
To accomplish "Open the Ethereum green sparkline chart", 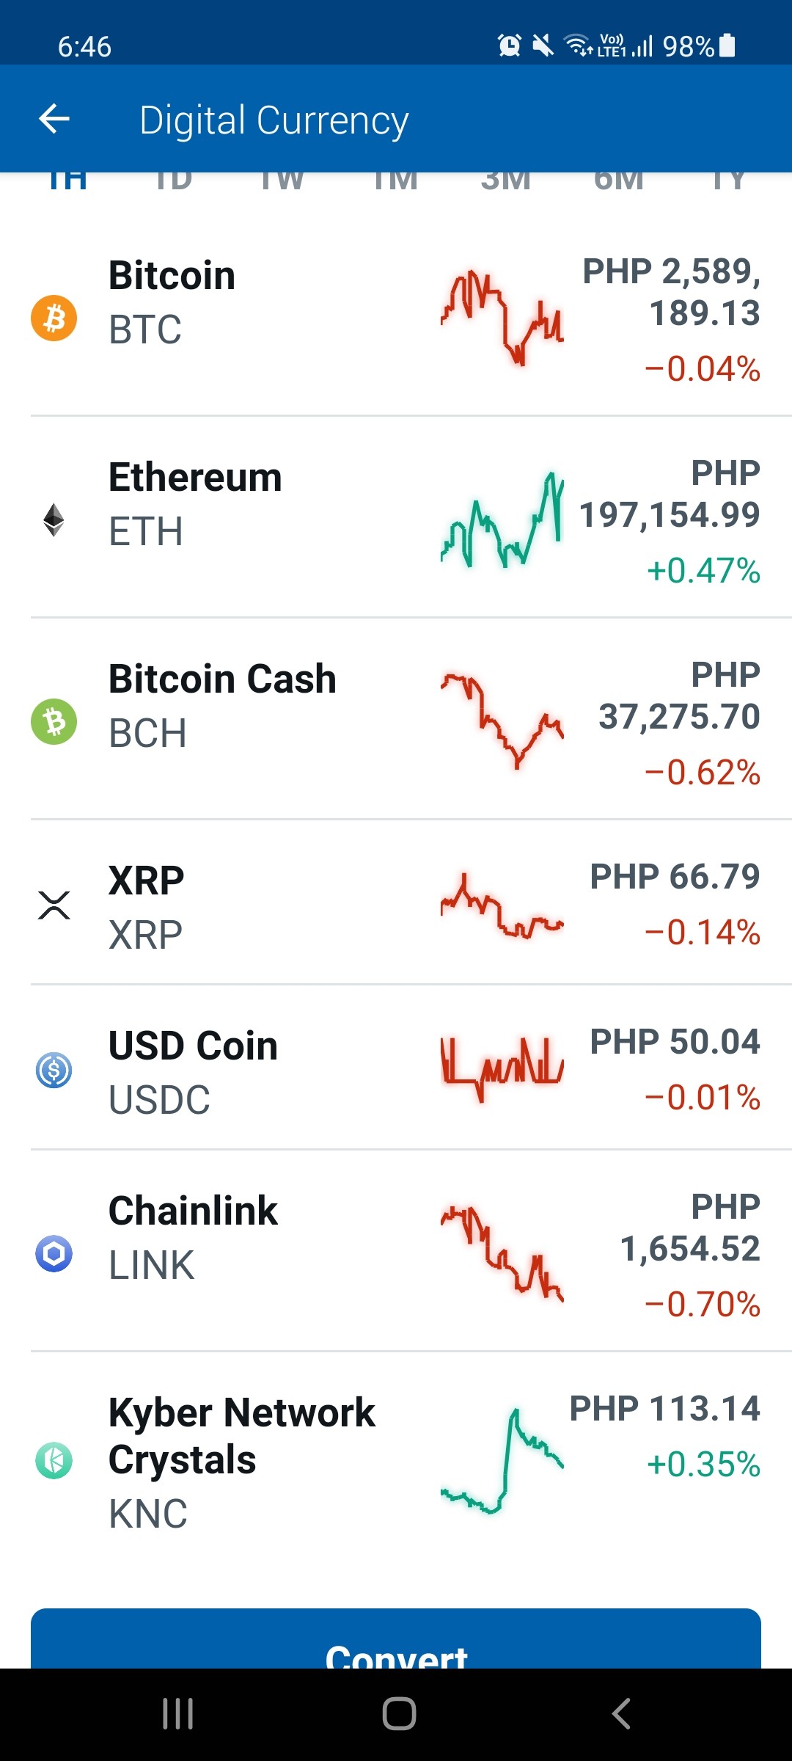I will (x=502, y=520).
